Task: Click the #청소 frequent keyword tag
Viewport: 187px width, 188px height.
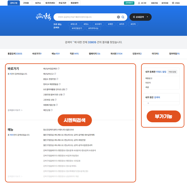Action: tap(86, 24)
